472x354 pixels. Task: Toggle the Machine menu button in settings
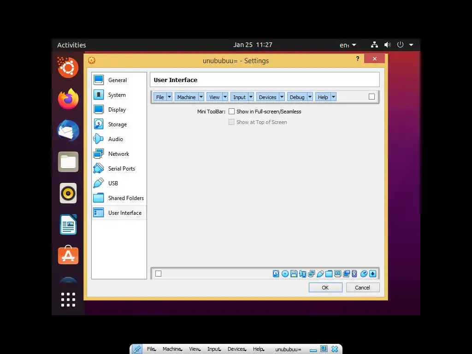pos(186,97)
